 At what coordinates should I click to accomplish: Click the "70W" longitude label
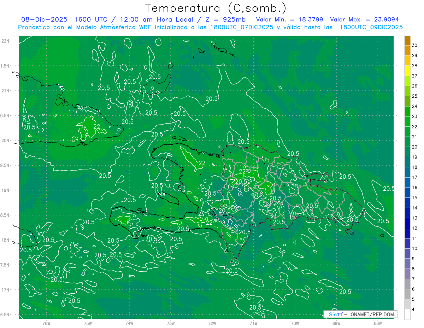tap(295, 323)
